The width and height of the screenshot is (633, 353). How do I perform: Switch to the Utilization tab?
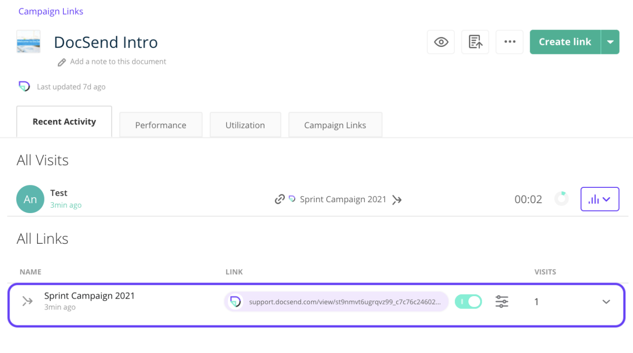(x=245, y=125)
